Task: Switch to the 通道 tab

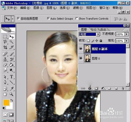Action: point(103,30)
